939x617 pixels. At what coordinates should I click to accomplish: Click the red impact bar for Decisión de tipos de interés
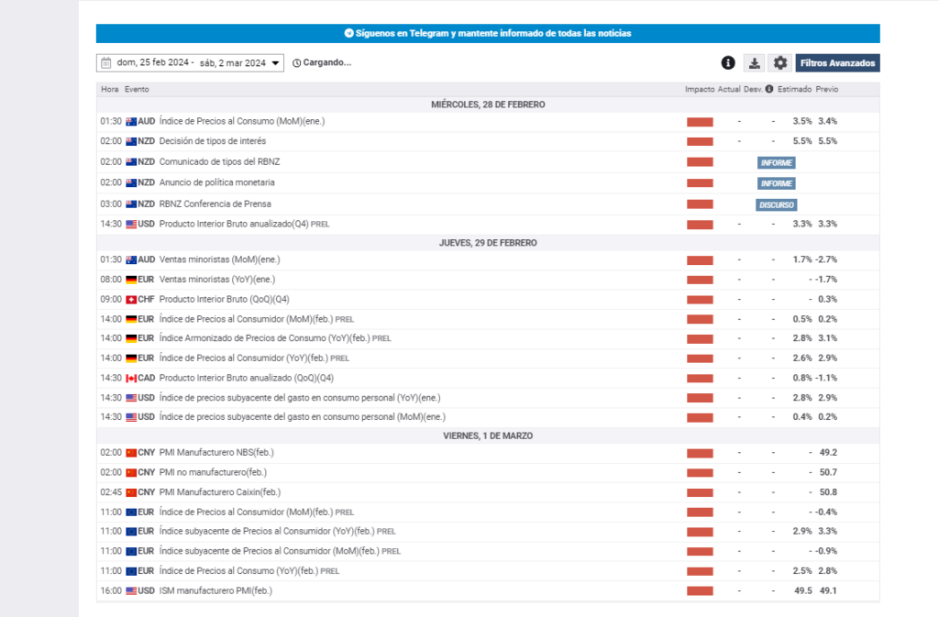700,141
